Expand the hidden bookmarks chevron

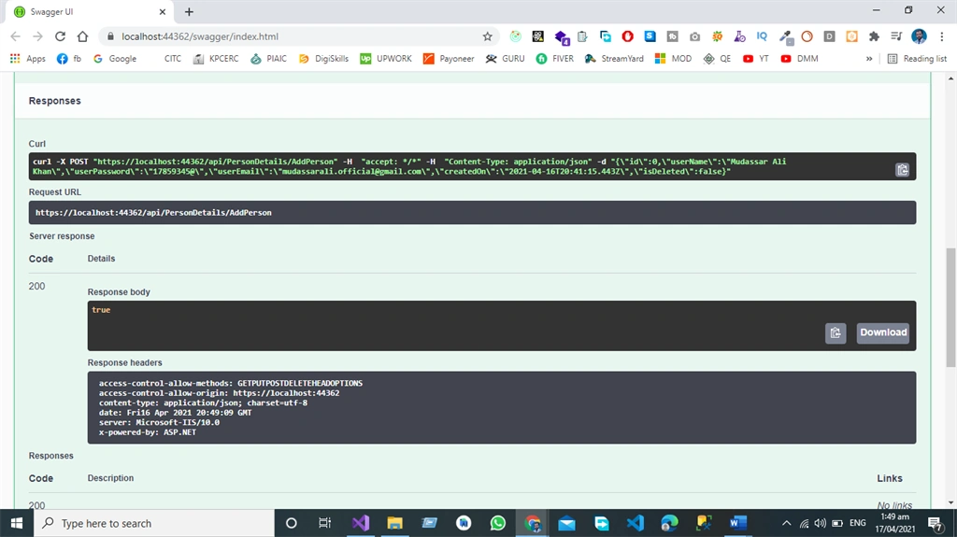pyautogui.click(x=868, y=59)
